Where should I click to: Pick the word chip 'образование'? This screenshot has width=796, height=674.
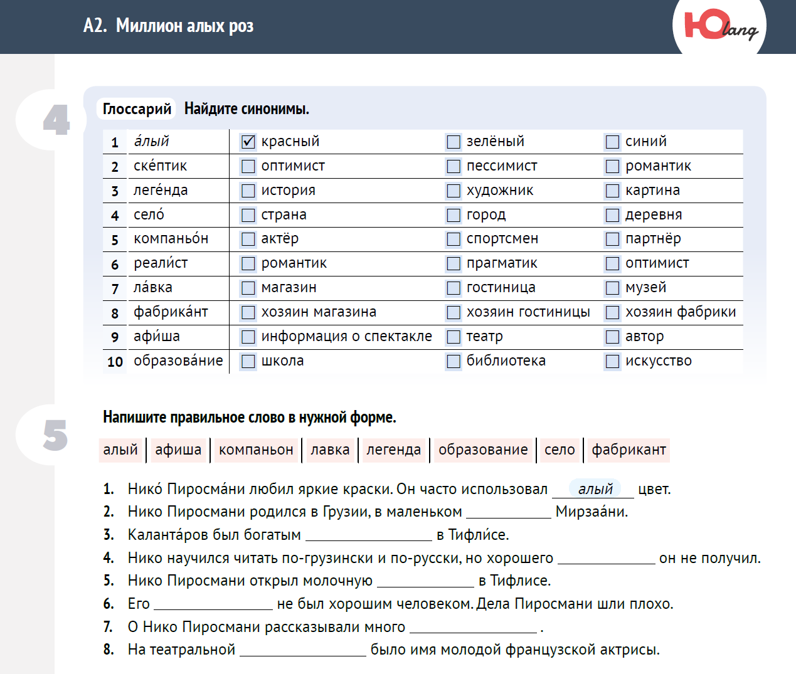pos(483,450)
